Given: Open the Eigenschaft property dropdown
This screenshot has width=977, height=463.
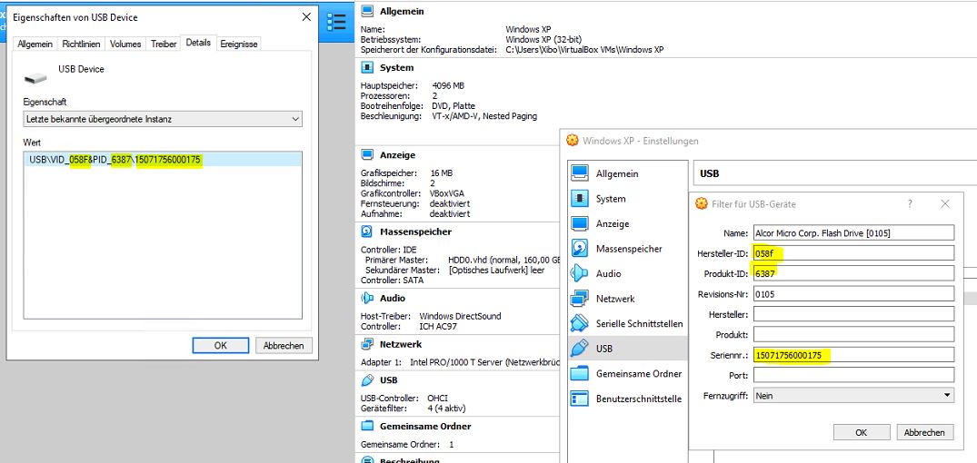Looking at the screenshot, I should (163, 119).
